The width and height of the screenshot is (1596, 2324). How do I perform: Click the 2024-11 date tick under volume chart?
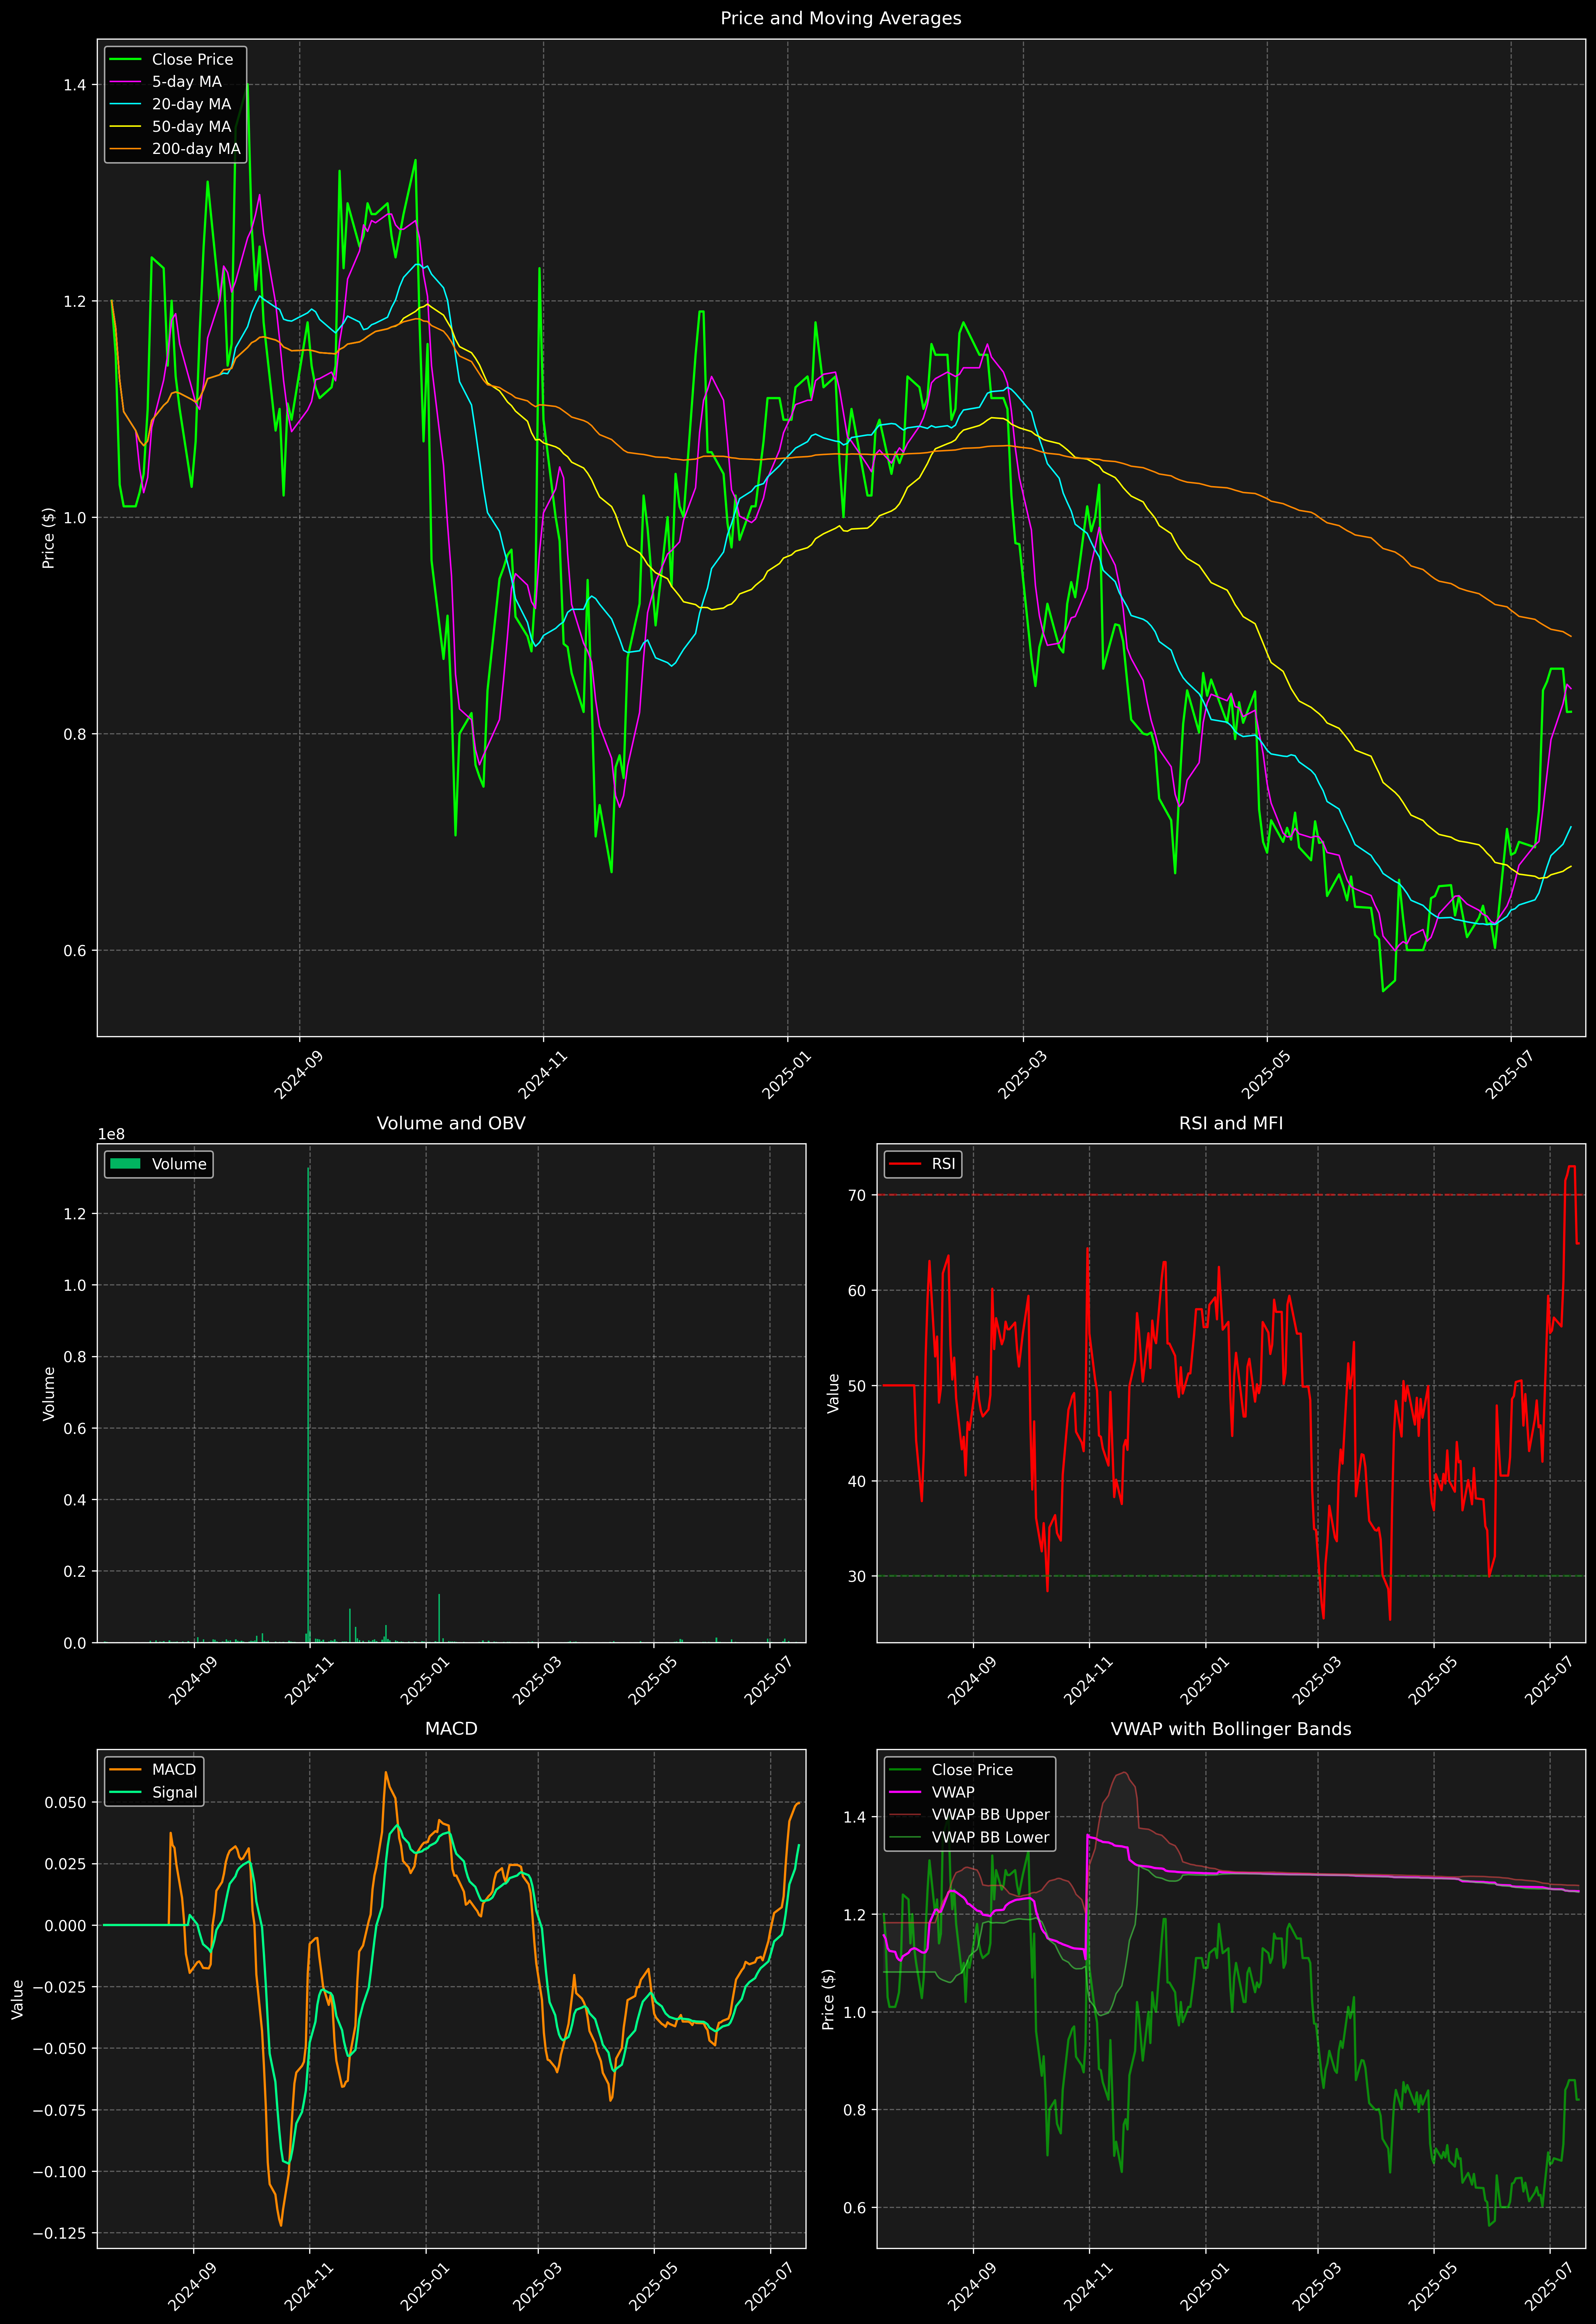(309, 1682)
